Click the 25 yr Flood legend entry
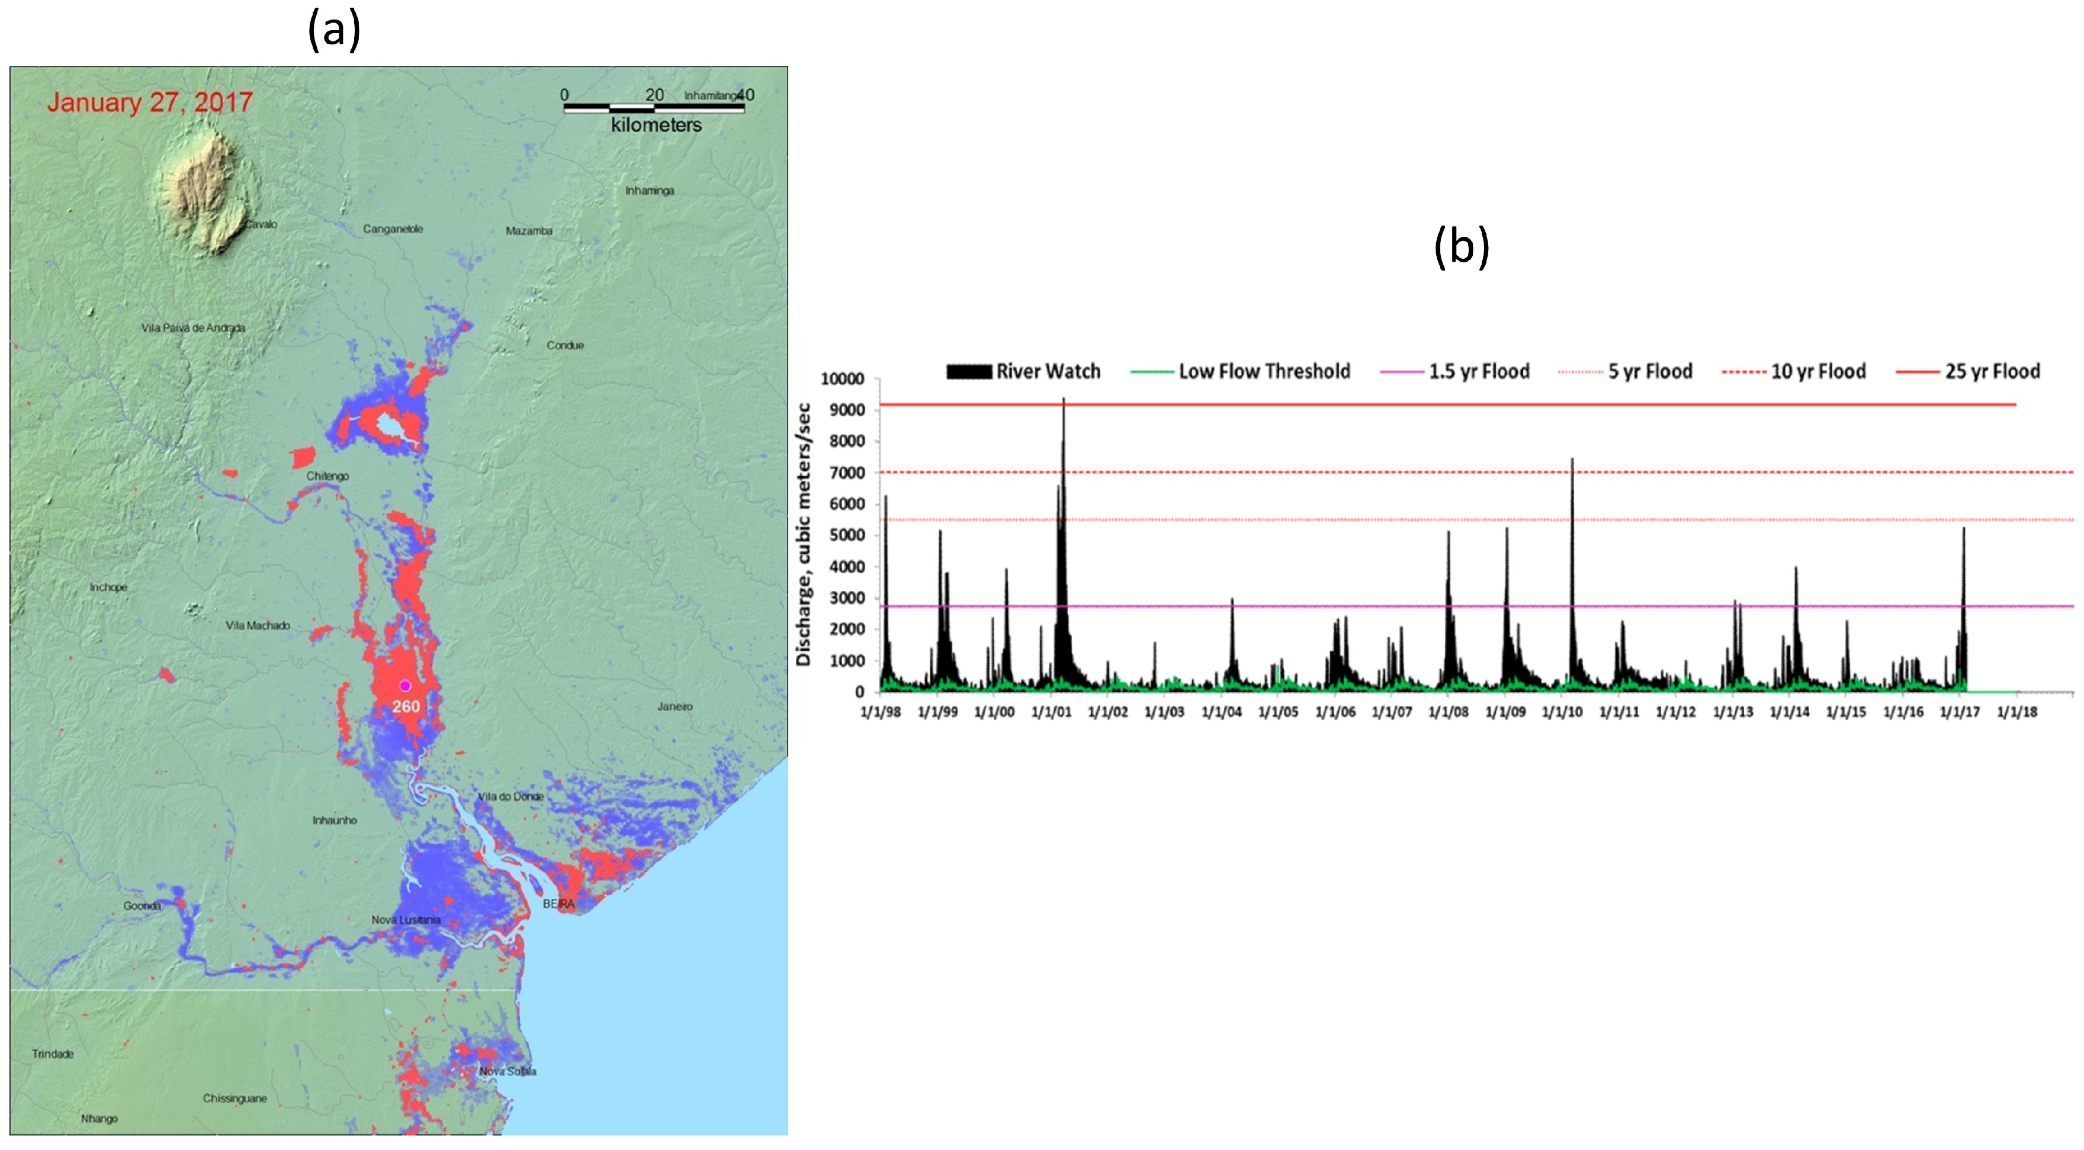Viewport: 2084px width, 1150px height. coord(1969,372)
